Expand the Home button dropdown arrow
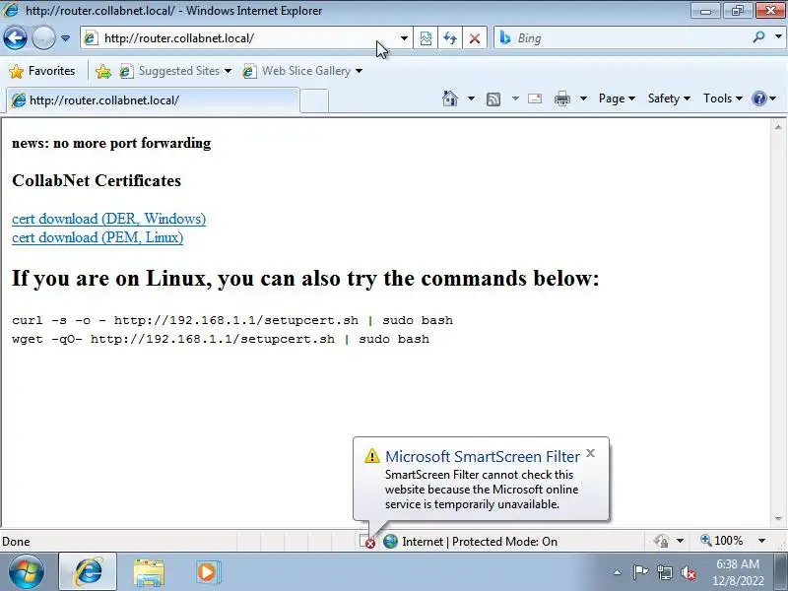The height and width of the screenshot is (591, 788). [471, 98]
